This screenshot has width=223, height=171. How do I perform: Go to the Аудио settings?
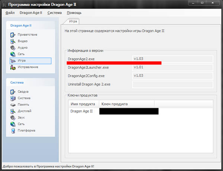point(23,48)
